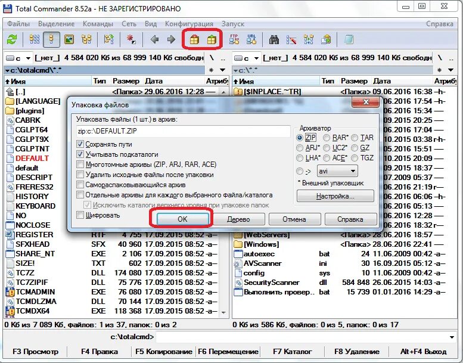Select the TGZ archiver radio button

(355, 158)
